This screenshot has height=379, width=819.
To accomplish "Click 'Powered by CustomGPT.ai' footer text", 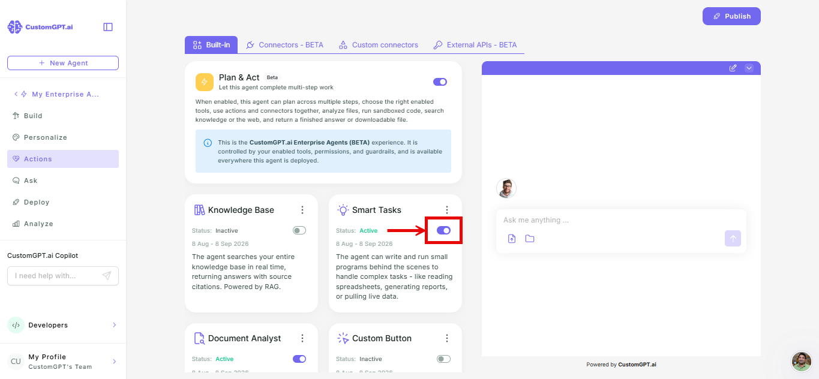I will tap(621, 365).
